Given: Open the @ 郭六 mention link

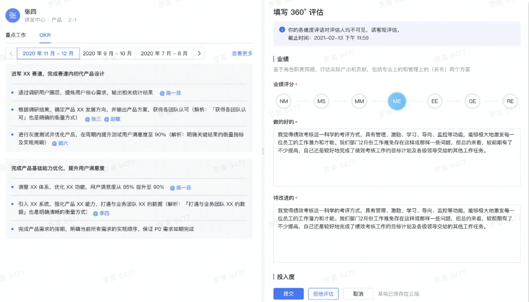Looking at the screenshot, I should coord(60,143).
